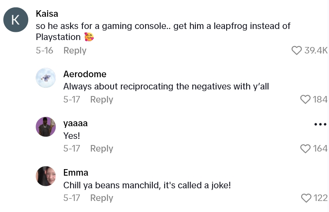The image size is (329, 212).
Task: Click Aerodome's 'reciprocating the negatives' comment text
Action: click(x=166, y=87)
